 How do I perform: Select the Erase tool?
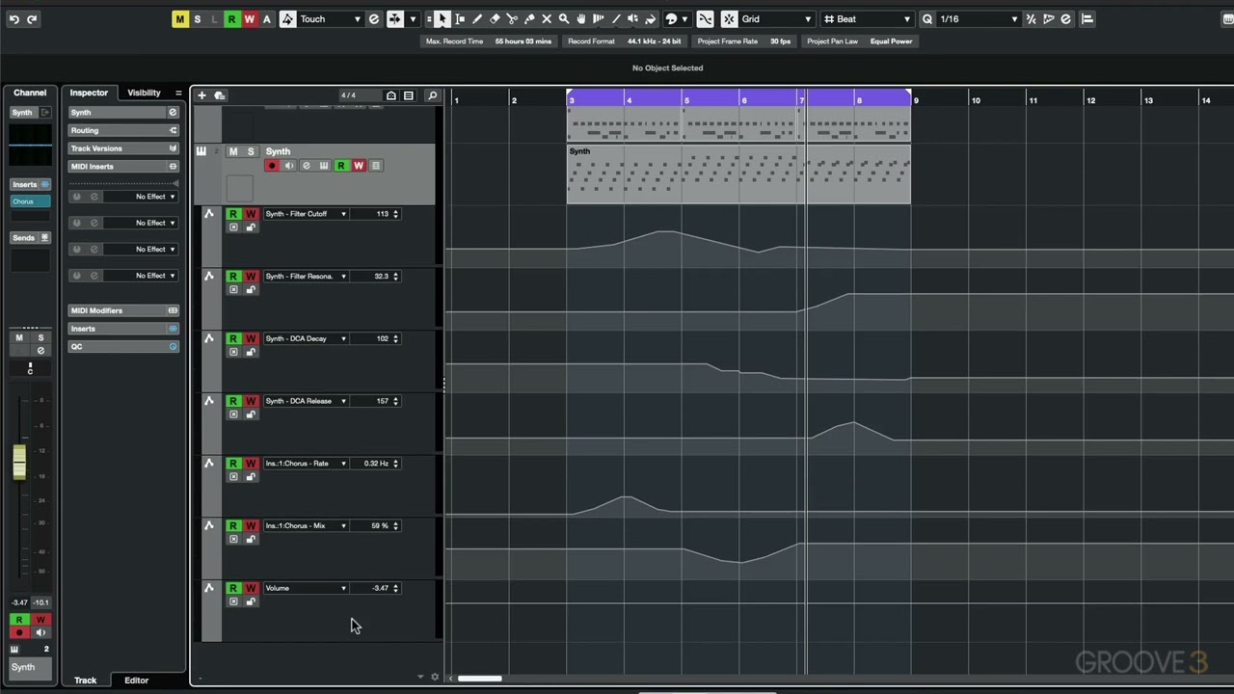point(495,19)
